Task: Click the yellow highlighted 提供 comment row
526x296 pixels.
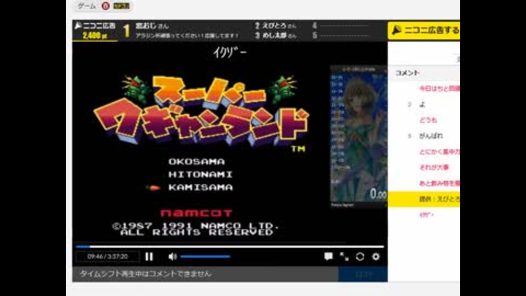Action: 424,199
